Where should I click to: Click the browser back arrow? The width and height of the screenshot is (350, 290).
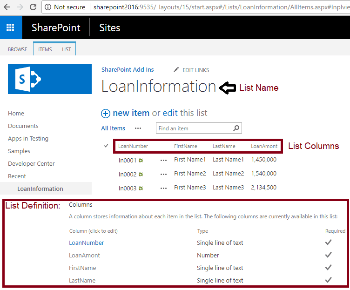pos(7,7)
